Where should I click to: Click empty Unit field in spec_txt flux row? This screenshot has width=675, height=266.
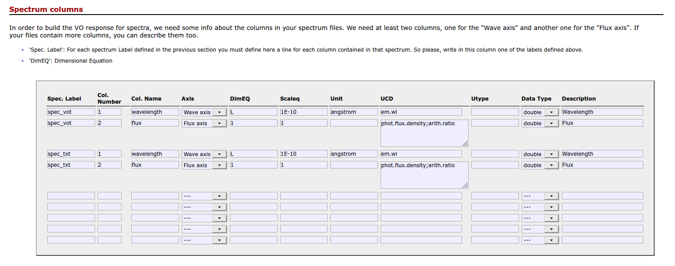354,165
